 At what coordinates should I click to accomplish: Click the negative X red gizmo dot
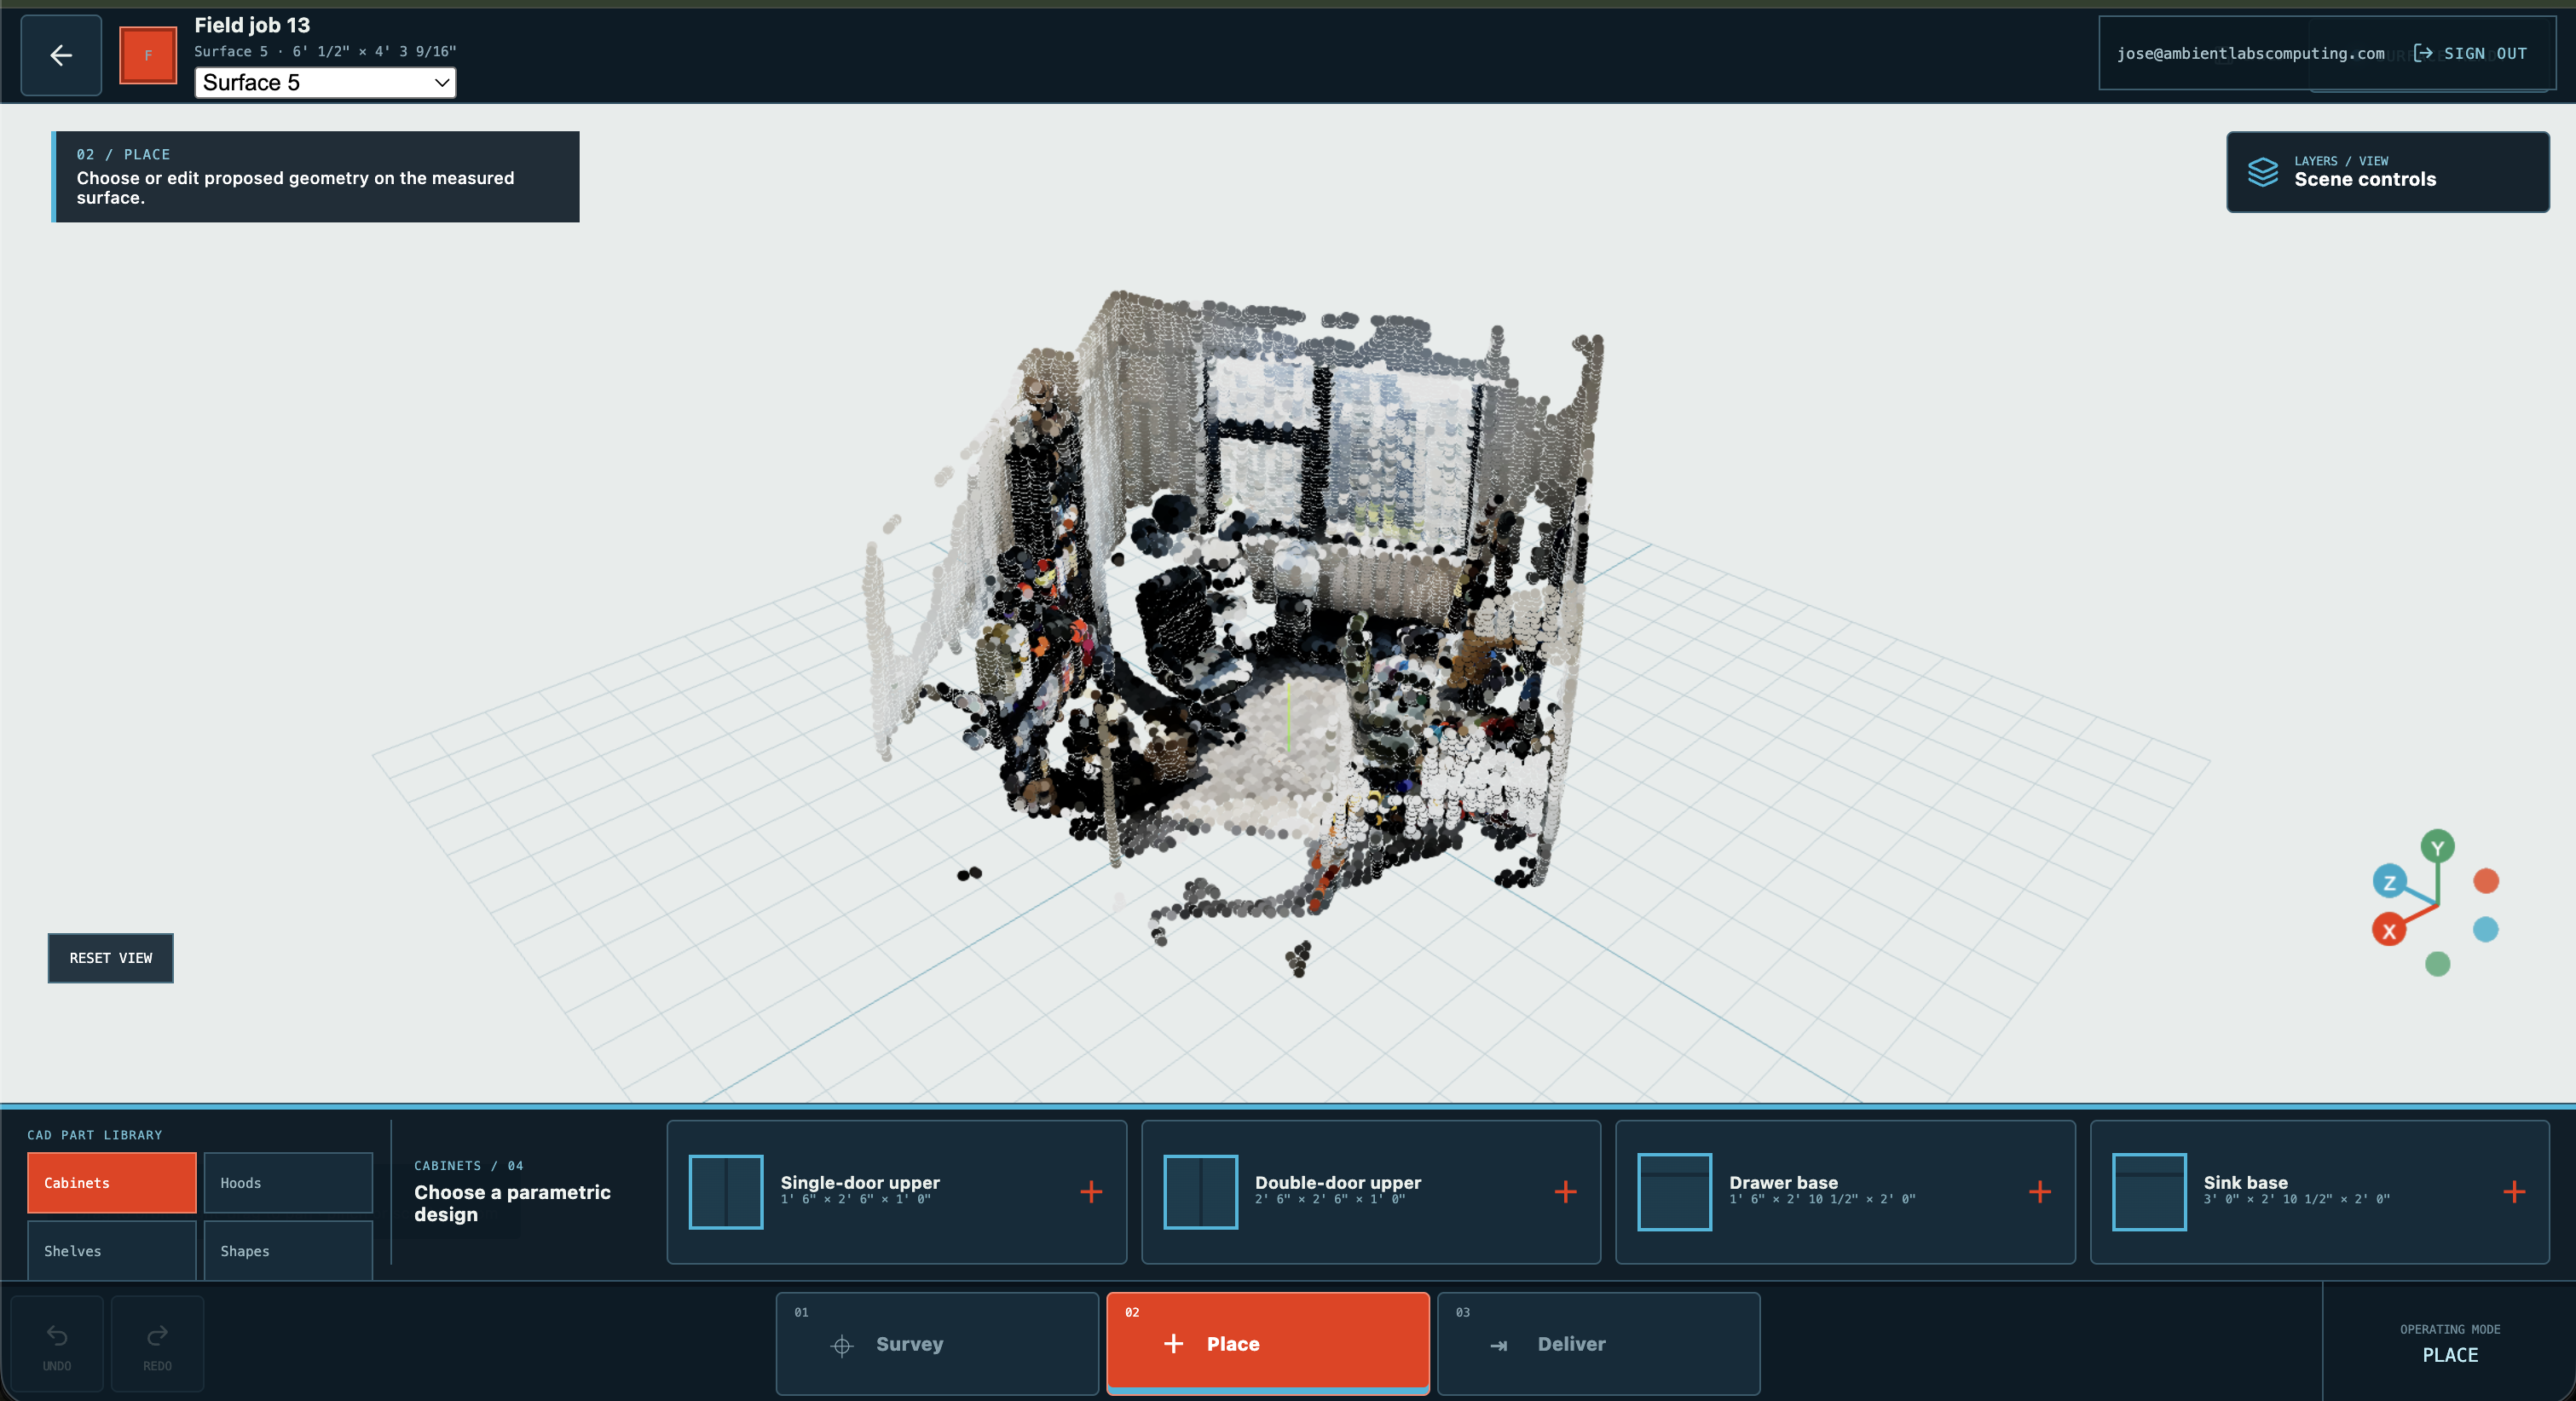click(x=2486, y=881)
